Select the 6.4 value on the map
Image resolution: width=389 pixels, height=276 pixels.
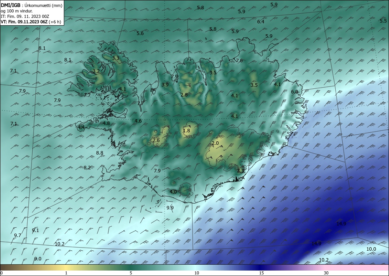(261, 22)
